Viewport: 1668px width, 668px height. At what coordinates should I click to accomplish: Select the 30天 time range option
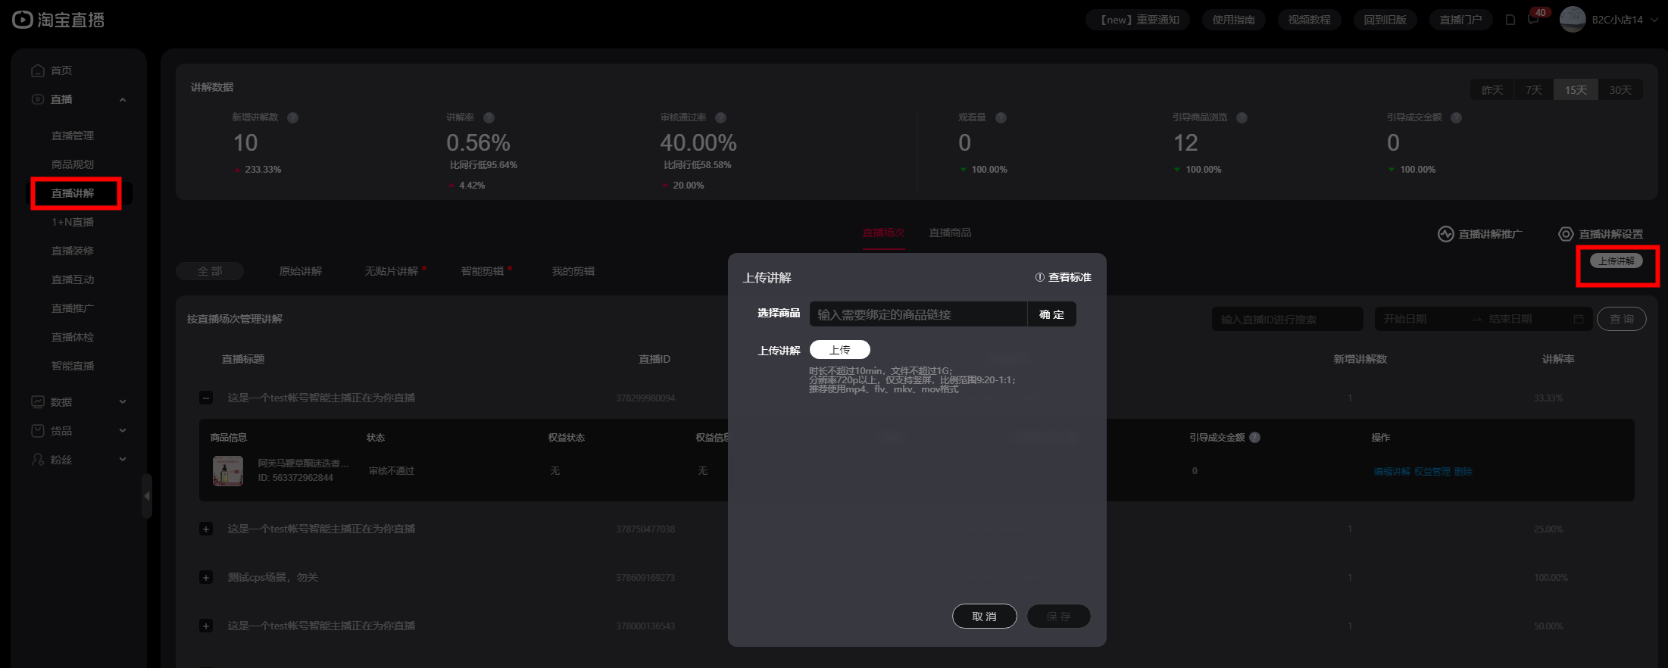(1620, 90)
